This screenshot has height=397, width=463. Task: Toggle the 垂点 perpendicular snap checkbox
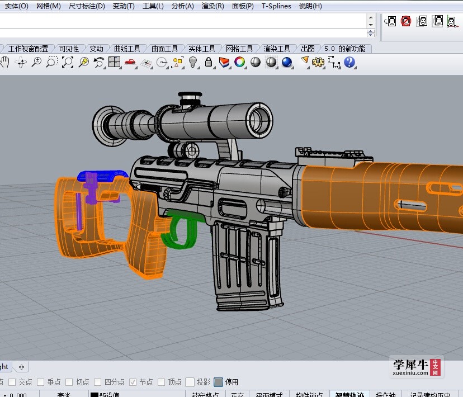pyautogui.click(x=40, y=382)
